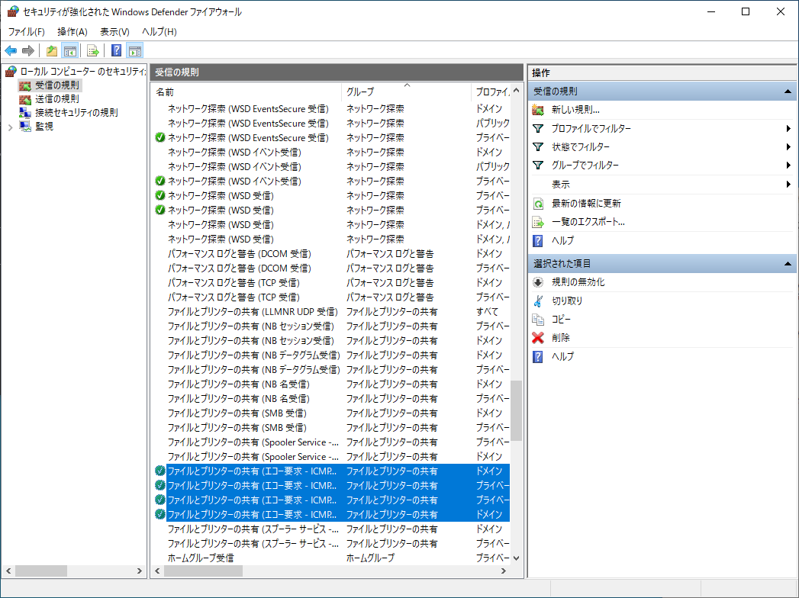799x598 pixels.
Task: Select 受信の規則 in the left tree
Action: pos(57,85)
